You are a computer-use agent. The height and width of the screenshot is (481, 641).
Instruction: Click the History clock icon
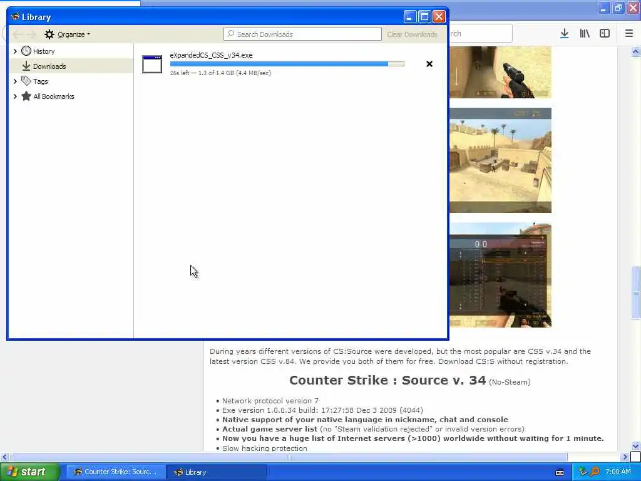26,51
